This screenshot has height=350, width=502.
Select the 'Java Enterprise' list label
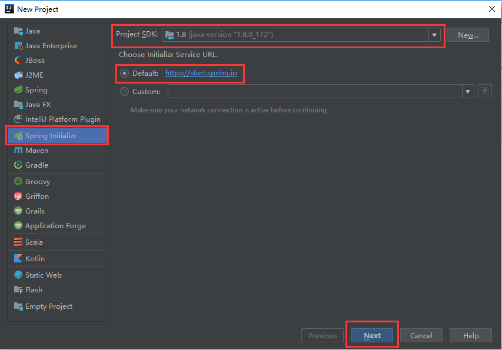pos(51,46)
